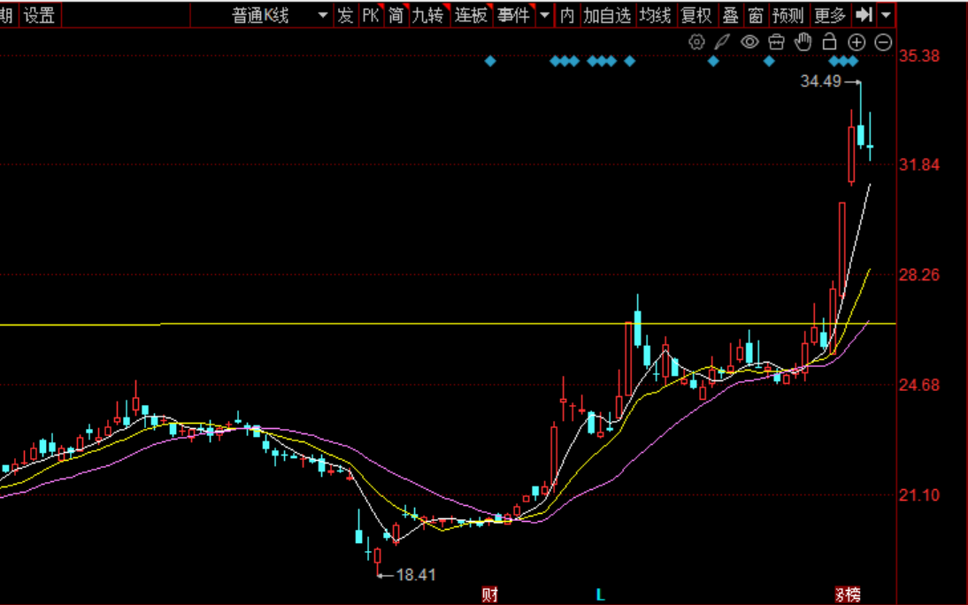The image size is (968, 605).
Task: Open the toolbox briefcase icon
Action: [776, 42]
